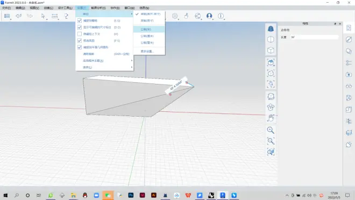Click the Undo arrow in the toolbar

click(x=19, y=16)
